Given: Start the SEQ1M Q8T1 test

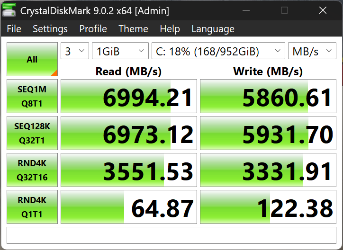Looking at the screenshot, I should [x=32, y=96].
